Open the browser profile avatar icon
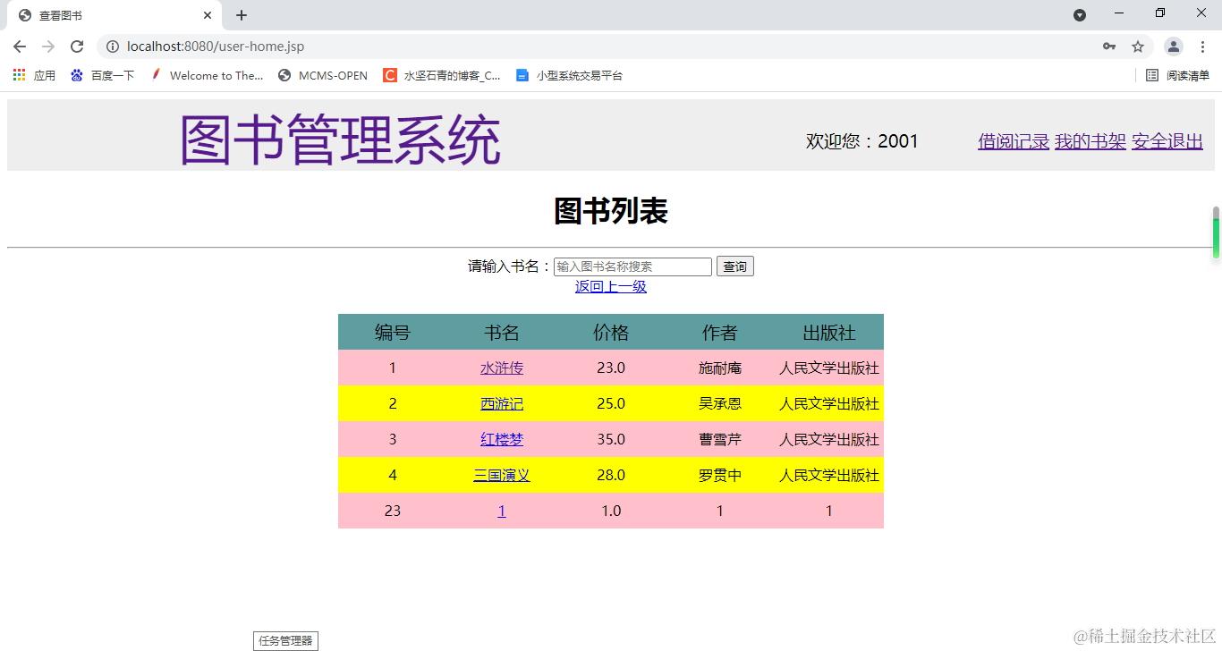1222x651 pixels. (1173, 46)
